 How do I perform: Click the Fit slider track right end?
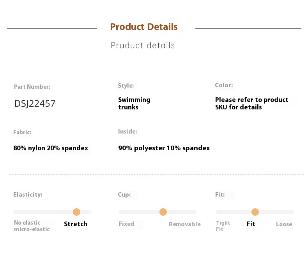[292, 212]
